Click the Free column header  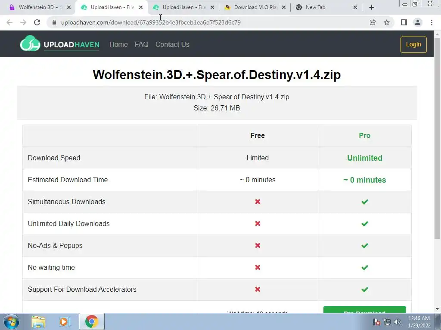point(258,135)
